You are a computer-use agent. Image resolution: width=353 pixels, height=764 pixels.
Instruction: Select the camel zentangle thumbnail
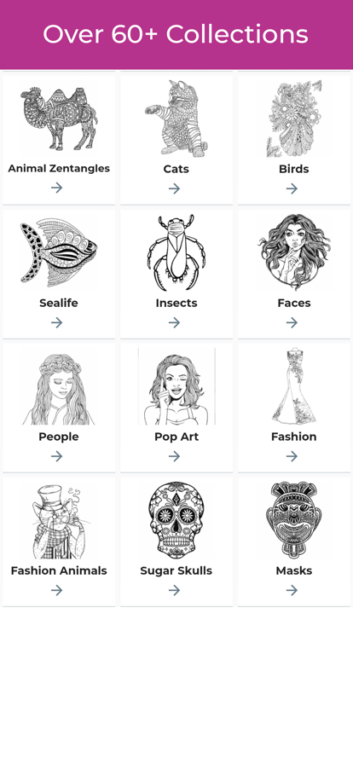click(59, 119)
